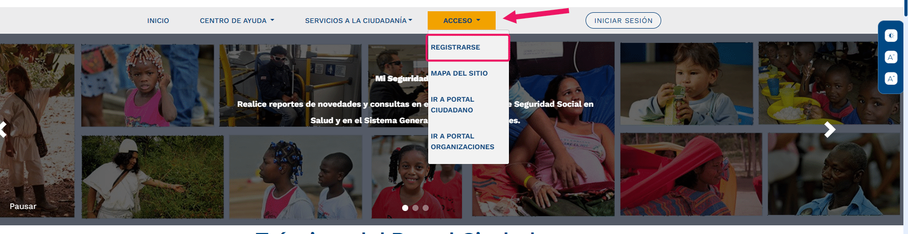The image size is (908, 234).
Task: Select the second carousel indicator dot
Action: [x=415, y=208]
